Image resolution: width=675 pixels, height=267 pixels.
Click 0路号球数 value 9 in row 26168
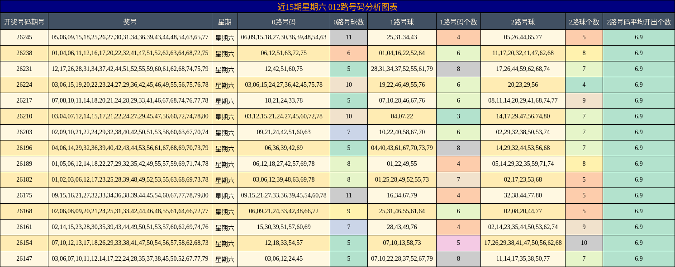pyautogui.click(x=349, y=211)
